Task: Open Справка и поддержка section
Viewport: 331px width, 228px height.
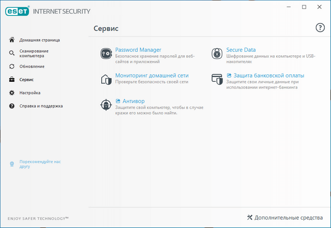Action: [x=41, y=106]
